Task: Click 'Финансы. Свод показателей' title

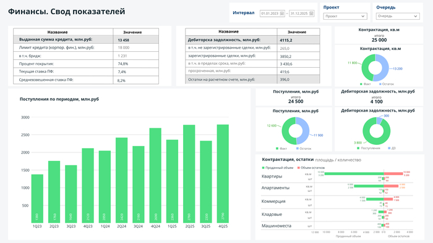Action: (x=67, y=11)
